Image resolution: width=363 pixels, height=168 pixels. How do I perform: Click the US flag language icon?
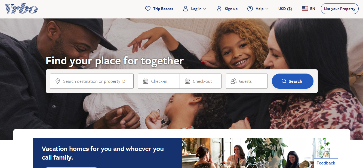305,9
